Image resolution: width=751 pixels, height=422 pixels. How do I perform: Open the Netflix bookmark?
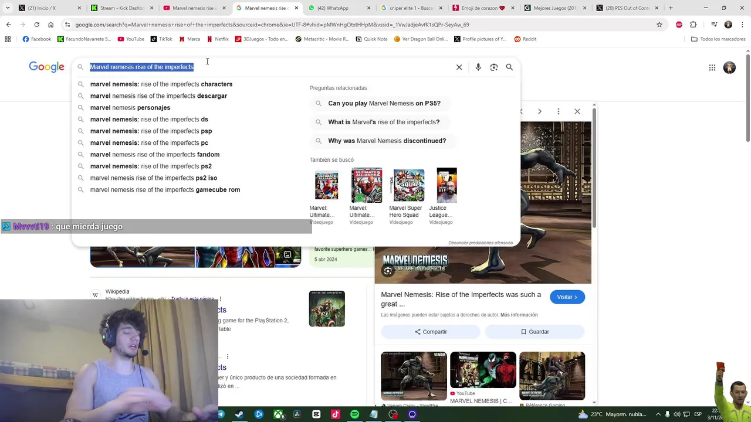[218, 39]
